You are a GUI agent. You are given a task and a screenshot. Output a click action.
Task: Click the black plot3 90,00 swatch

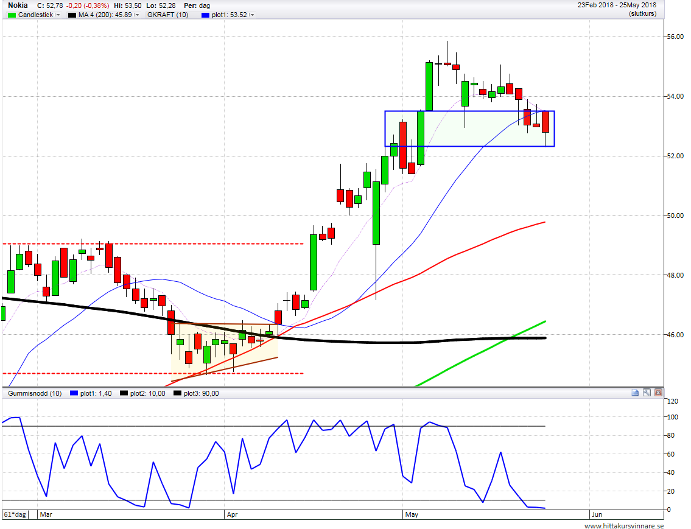coord(177,393)
